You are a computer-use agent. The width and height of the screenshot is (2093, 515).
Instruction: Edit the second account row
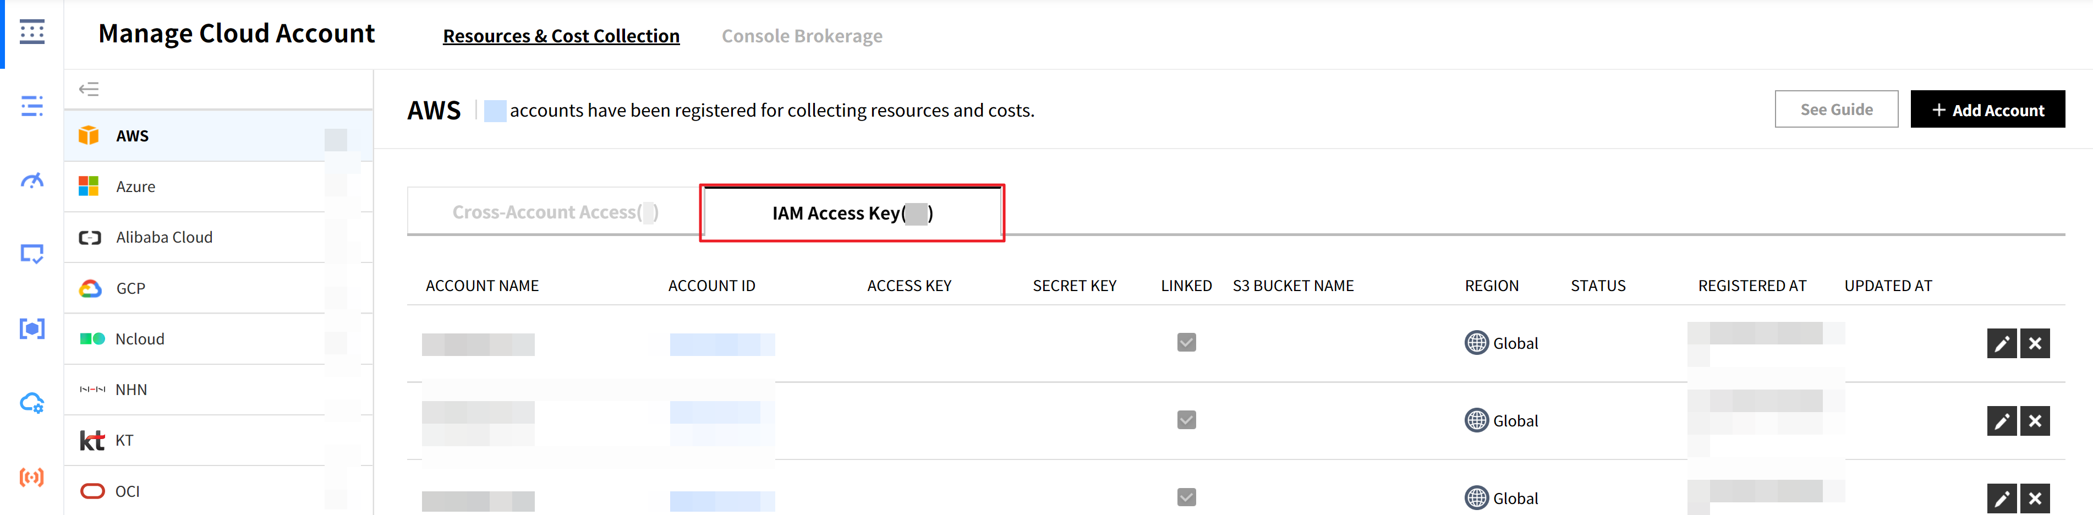click(2001, 421)
